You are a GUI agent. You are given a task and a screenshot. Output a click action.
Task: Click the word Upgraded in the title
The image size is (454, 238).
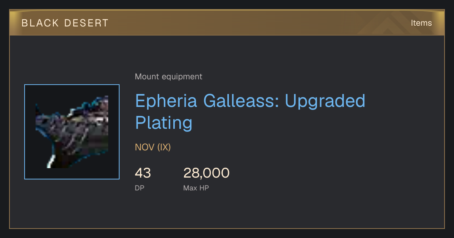[x=325, y=101]
